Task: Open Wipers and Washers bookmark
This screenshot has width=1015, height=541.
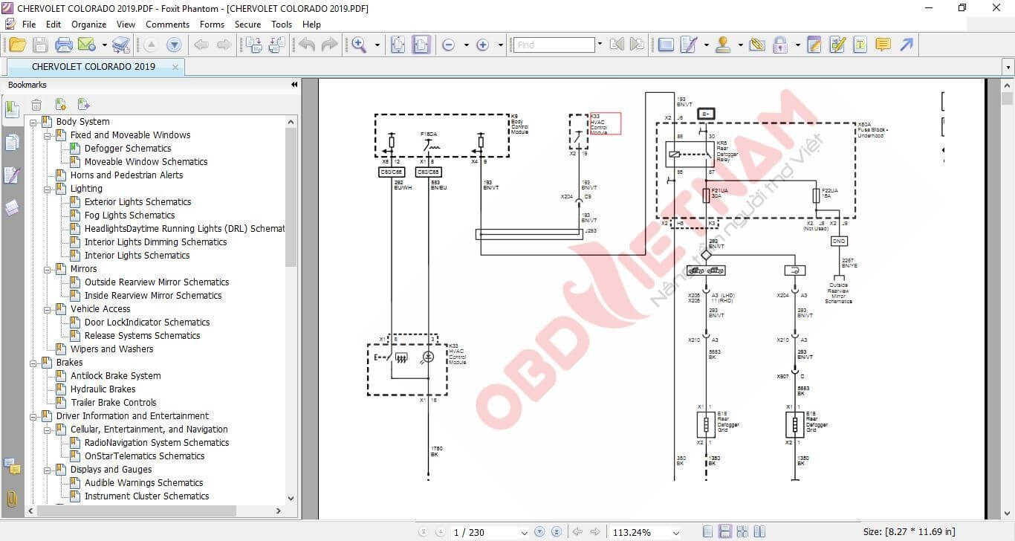Action: click(112, 349)
